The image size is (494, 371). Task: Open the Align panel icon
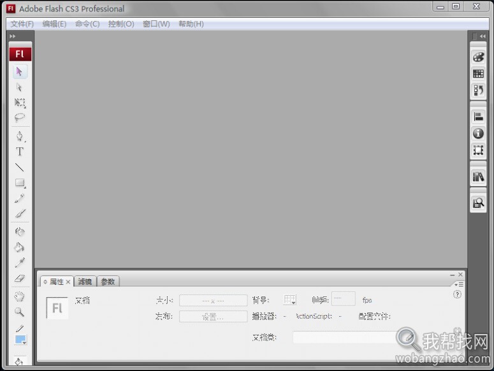pos(478,117)
